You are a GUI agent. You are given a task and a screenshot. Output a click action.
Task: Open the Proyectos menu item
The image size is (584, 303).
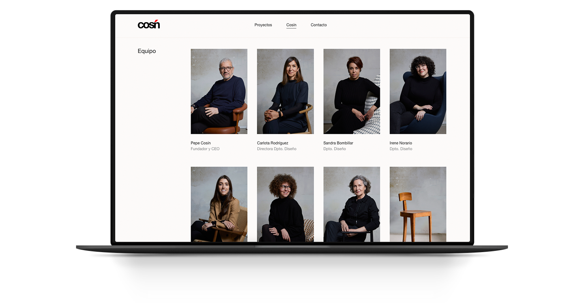click(263, 25)
